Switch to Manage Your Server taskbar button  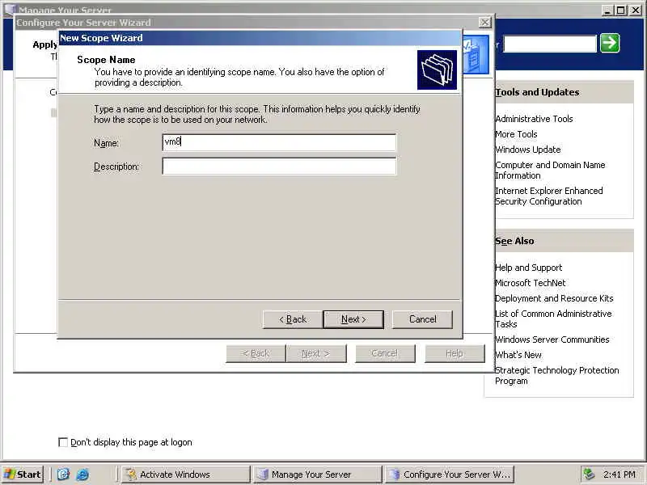point(318,474)
